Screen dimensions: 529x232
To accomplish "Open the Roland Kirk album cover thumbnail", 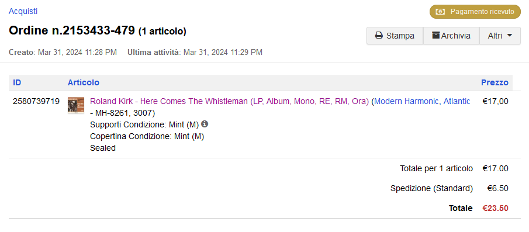I will tap(76, 105).
